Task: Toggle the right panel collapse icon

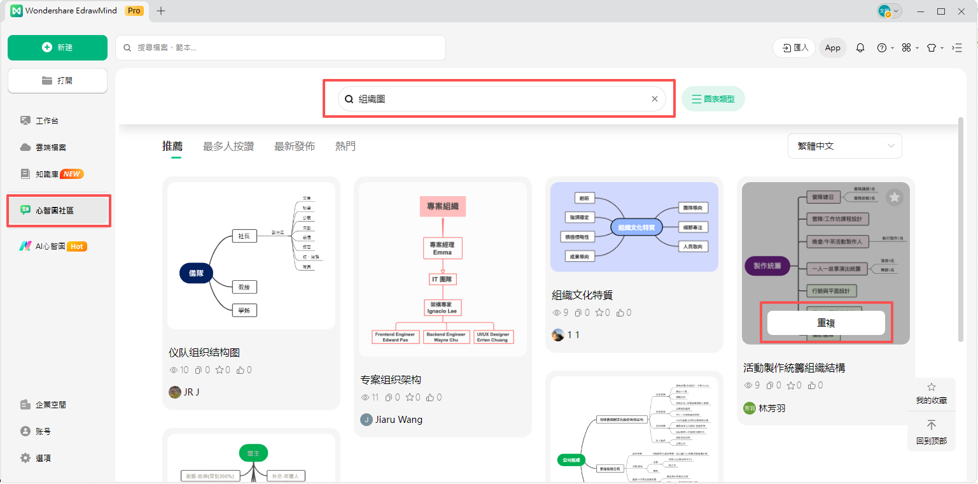Action: click(957, 48)
